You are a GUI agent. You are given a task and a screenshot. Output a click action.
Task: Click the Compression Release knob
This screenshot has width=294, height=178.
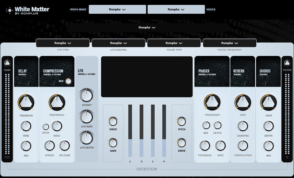coord(65,146)
